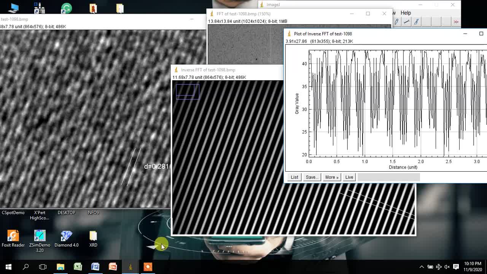Viewport: 487px width, 274px height.
Task: Click the Plot of Inverse FFT window title
Action: point(323,33)
